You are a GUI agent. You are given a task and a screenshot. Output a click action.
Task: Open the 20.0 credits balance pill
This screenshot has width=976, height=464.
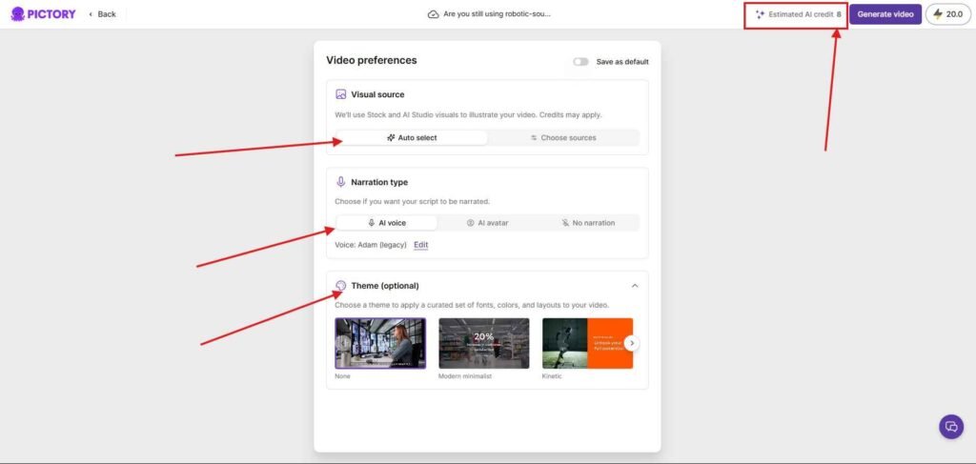coord(948,14)
